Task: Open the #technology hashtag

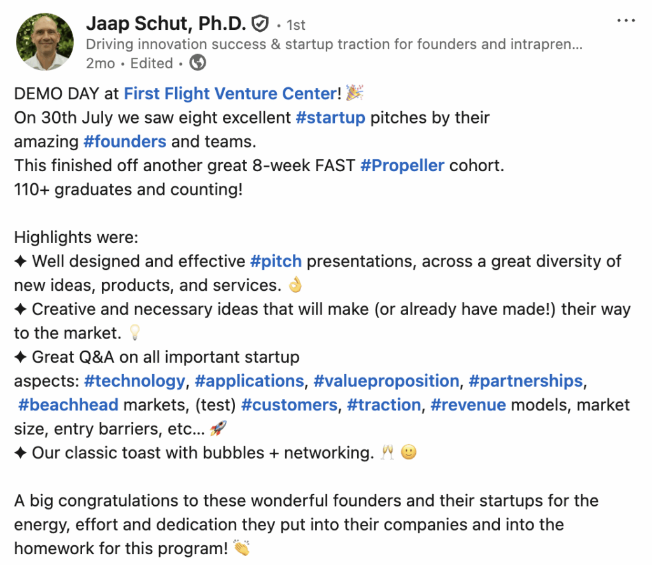Action: (134, 381)
